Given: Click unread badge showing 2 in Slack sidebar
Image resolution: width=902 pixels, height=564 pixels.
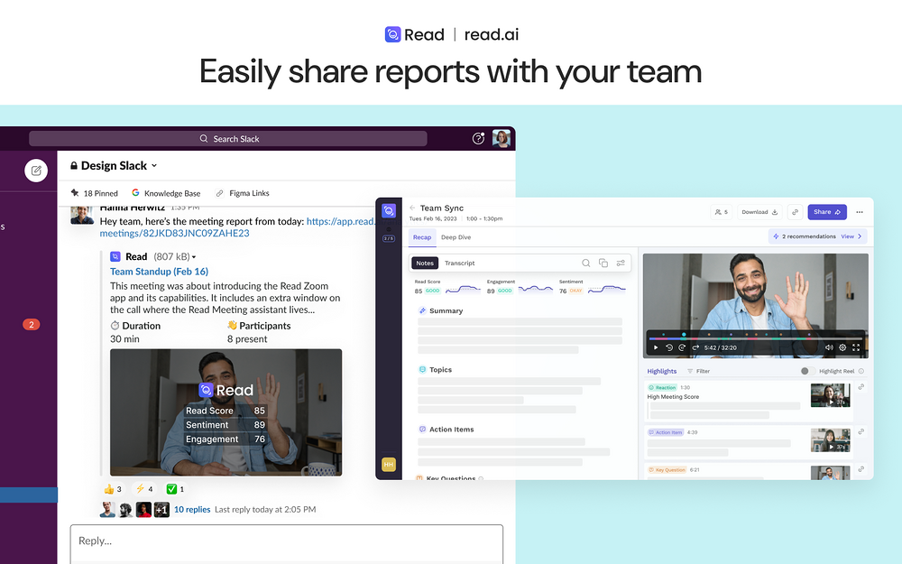Looking at the screenshot, I should 31,325.
